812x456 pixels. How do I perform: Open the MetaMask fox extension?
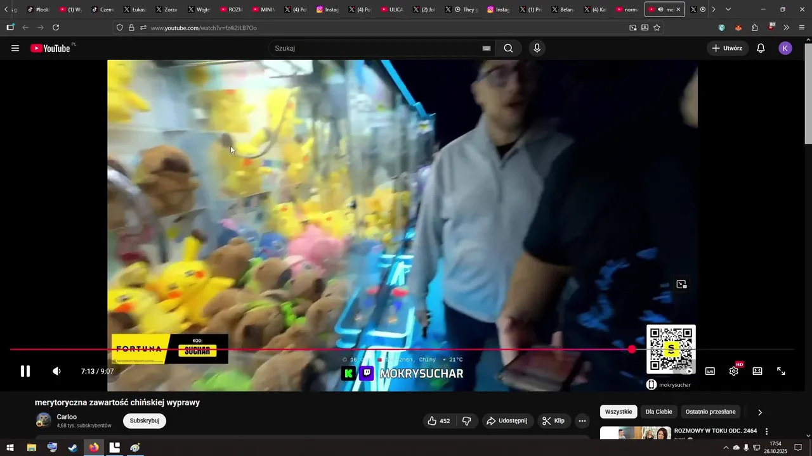[738, 28]
